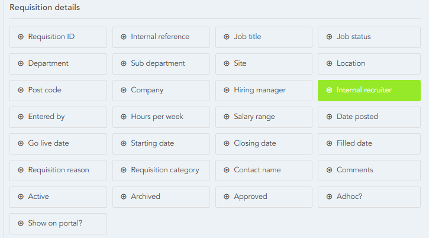Add the Go live date field
This screenshot has width=429, height=238.
coord(58,144)
